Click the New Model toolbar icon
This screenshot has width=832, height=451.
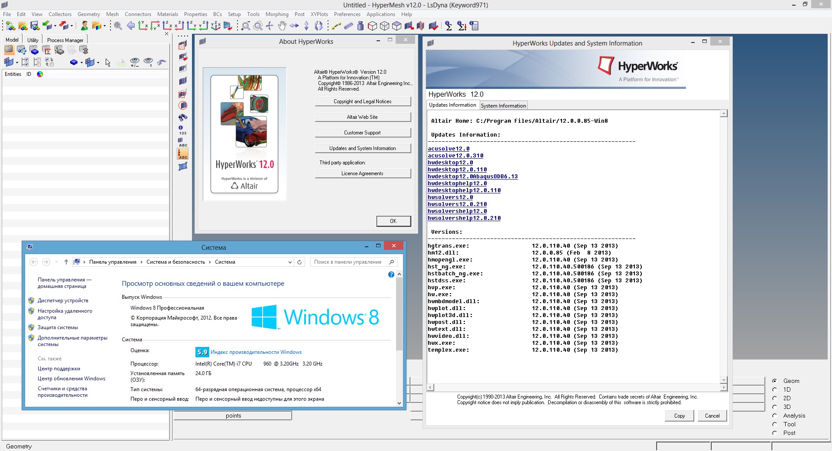[10, 26]
